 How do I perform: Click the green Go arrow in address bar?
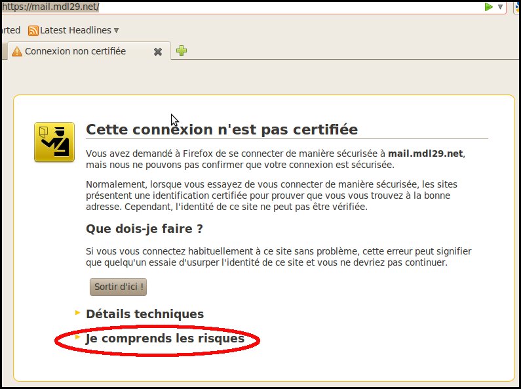coord(488,7)
